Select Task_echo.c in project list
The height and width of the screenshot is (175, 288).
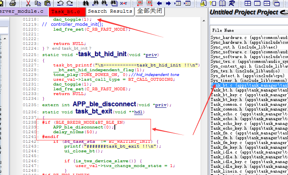click(249, 114)
